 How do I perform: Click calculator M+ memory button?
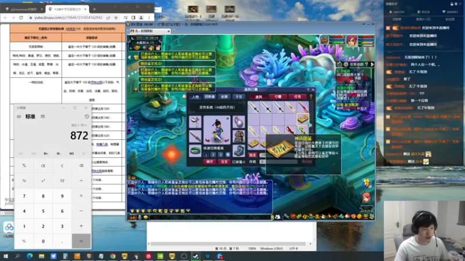click(46, 154)
